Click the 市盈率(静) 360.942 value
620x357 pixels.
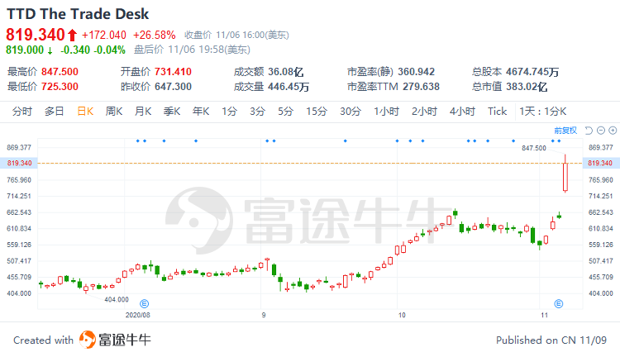pos(416,72)
